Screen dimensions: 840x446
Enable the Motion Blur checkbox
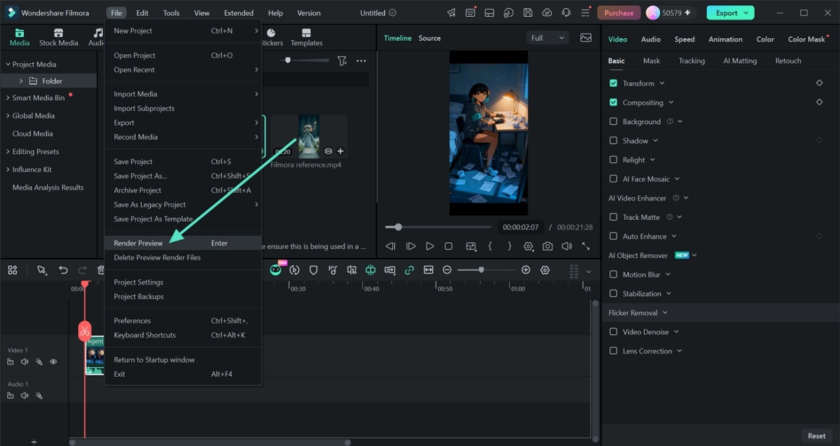tap(613, 275)
